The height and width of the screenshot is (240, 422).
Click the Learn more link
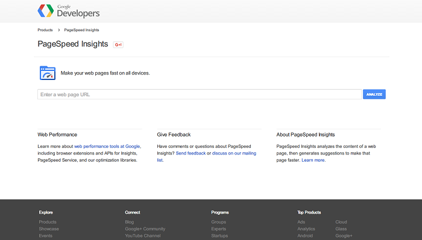click(313, 160)
